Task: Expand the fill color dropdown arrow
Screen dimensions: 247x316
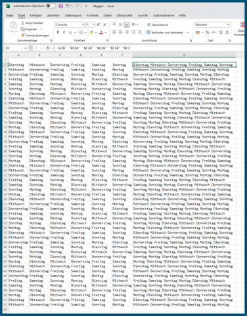Action: [96, 32]
